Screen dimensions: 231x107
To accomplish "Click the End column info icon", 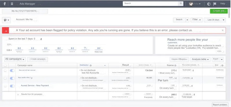I will (222, 65).
